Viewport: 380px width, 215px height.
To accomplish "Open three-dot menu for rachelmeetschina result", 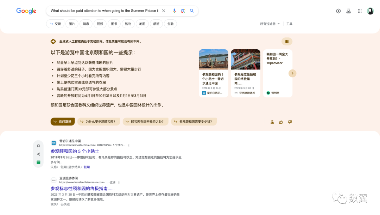I will 129,145.
